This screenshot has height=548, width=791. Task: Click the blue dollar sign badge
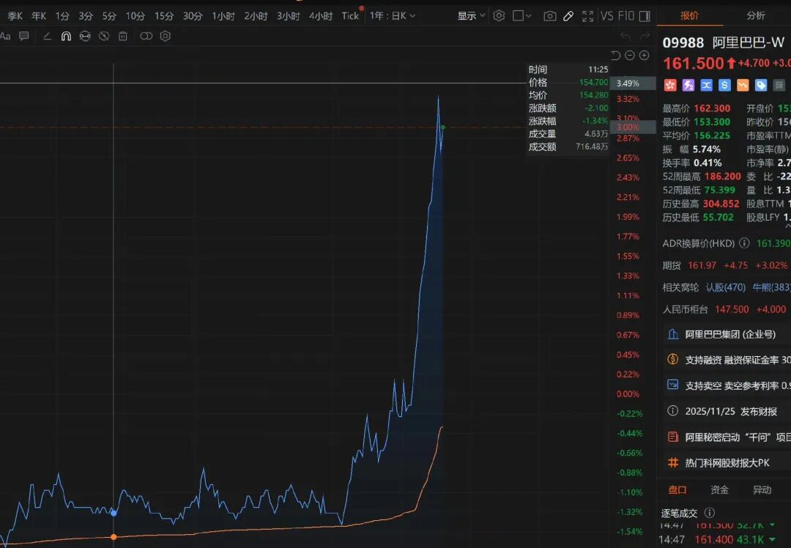724,85
